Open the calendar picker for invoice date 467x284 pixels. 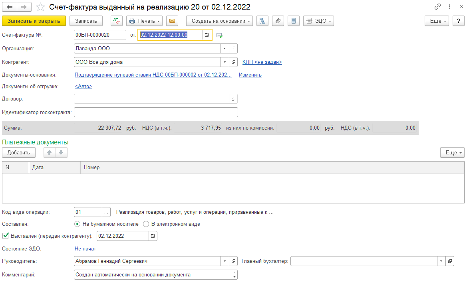click(x=207, y=35)
